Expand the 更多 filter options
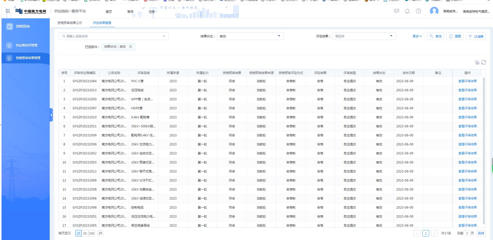Screen dimensions: 493x240 pos(417,36)
